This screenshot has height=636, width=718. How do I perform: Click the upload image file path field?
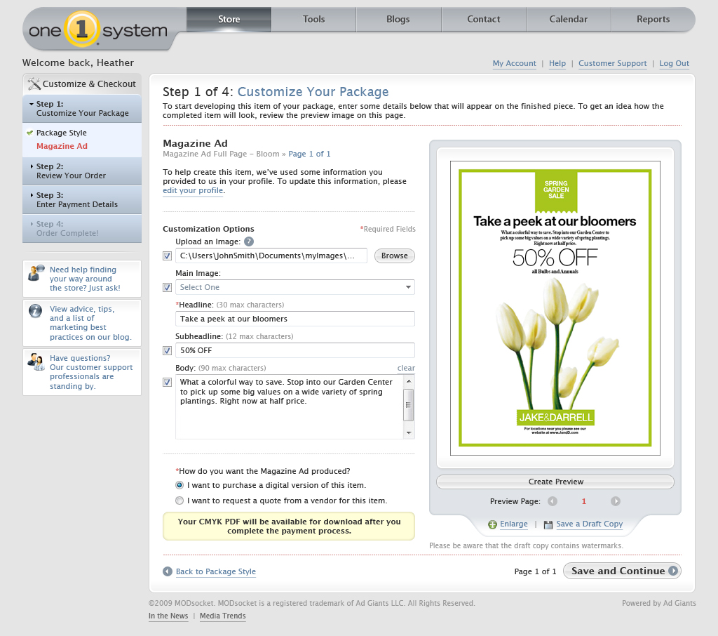pyautogui.click(x=271, y=256)
